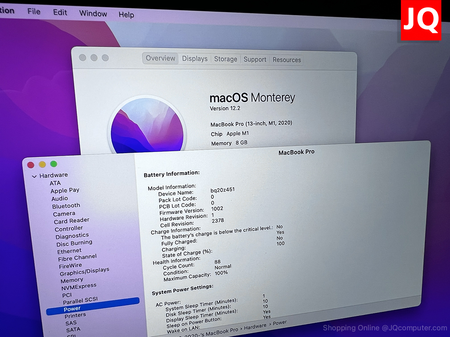Select Printers in the sidebar
Viewport: 450px width, 337px height.
pos(75,315)
